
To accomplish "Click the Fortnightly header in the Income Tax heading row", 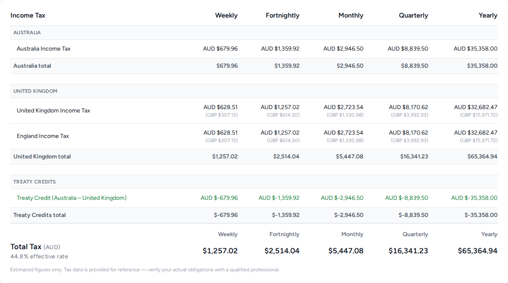I will [x=282, y=15].
